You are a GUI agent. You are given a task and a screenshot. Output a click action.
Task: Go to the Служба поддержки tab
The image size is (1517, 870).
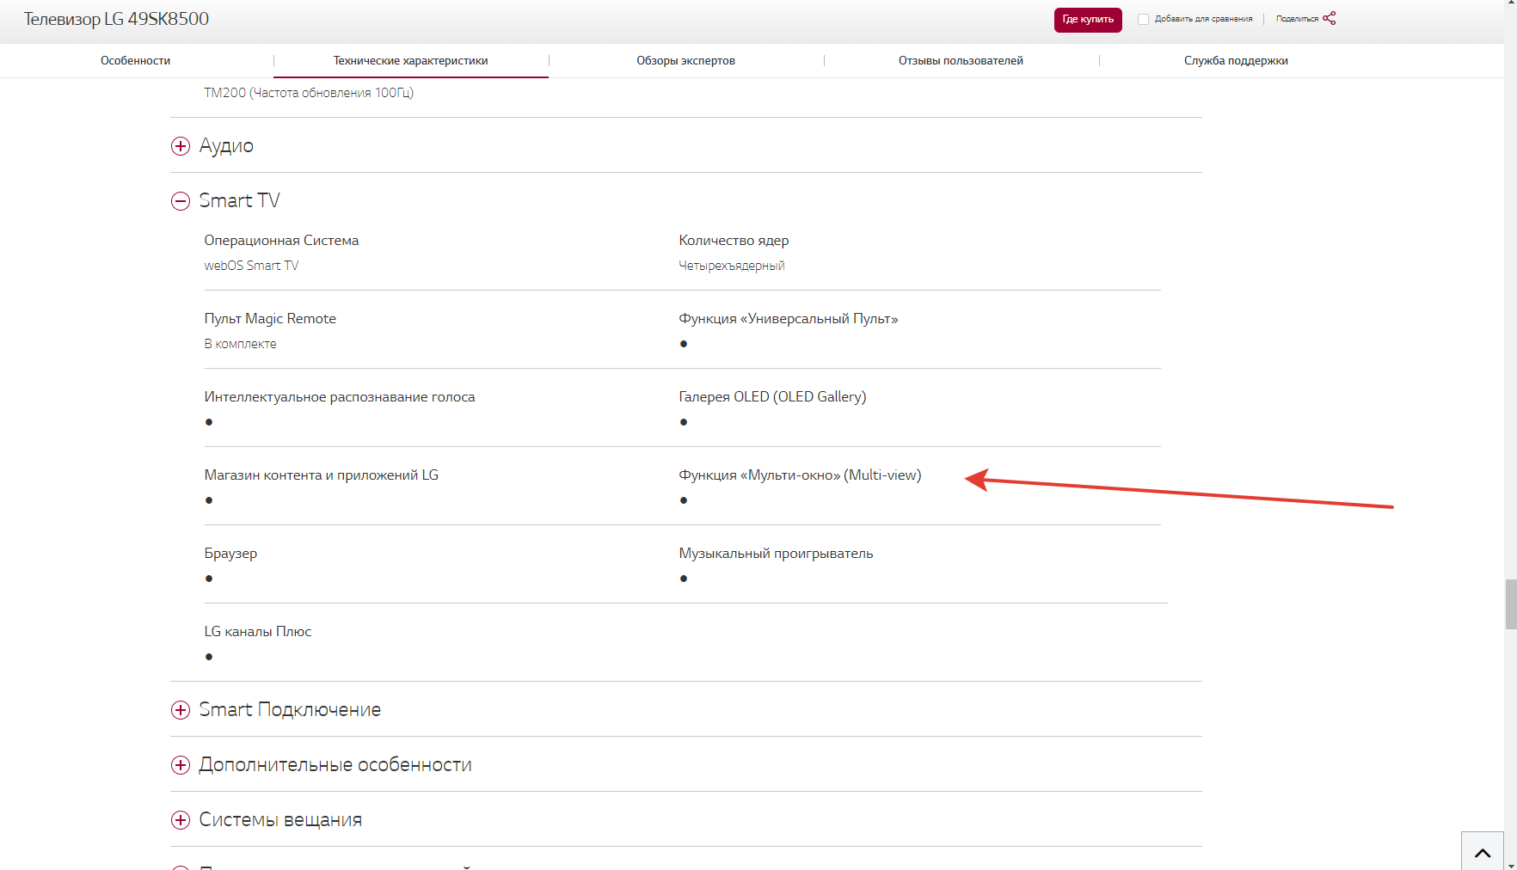pos(1236,61)
